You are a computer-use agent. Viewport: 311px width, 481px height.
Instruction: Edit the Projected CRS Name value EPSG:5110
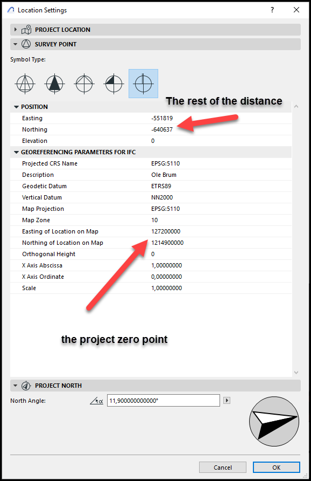(x=166, y=163)
